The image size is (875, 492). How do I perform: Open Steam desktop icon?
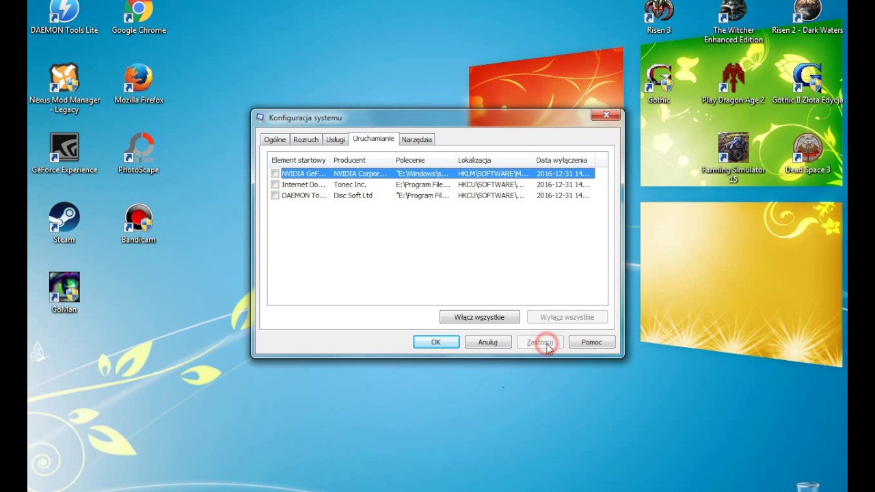coord(64,223)
